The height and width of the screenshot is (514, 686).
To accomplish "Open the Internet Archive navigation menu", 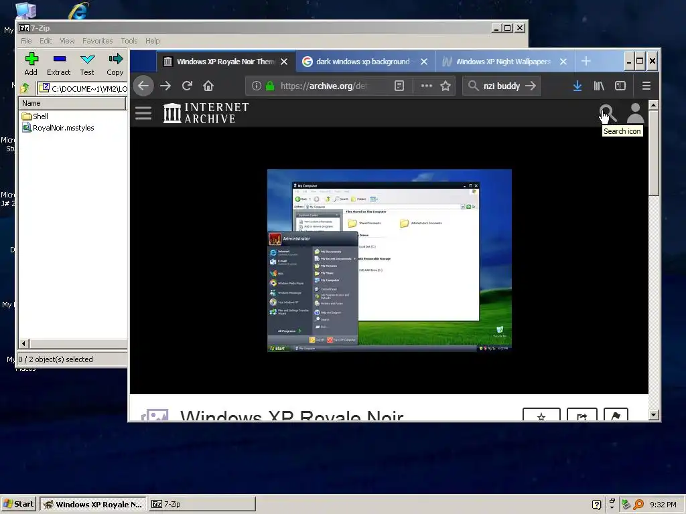I will 143,113.
